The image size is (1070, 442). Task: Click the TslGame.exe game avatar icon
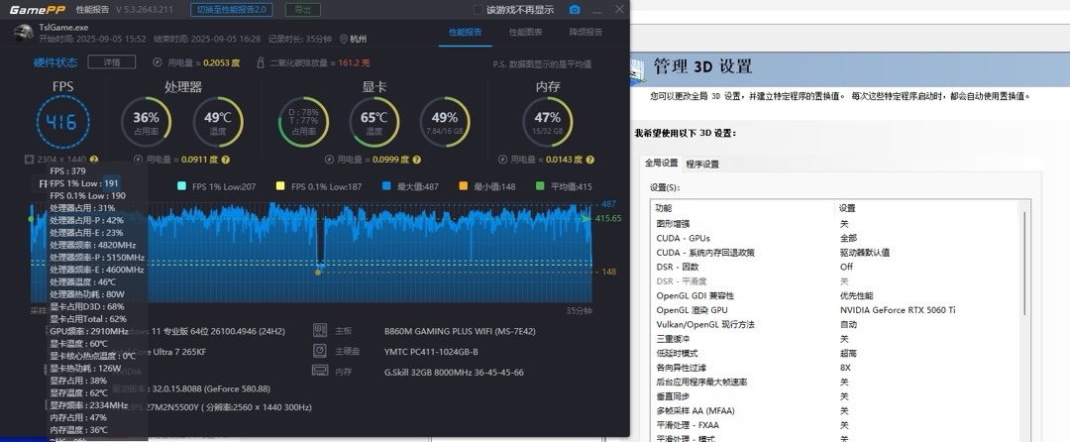point(23,33)
